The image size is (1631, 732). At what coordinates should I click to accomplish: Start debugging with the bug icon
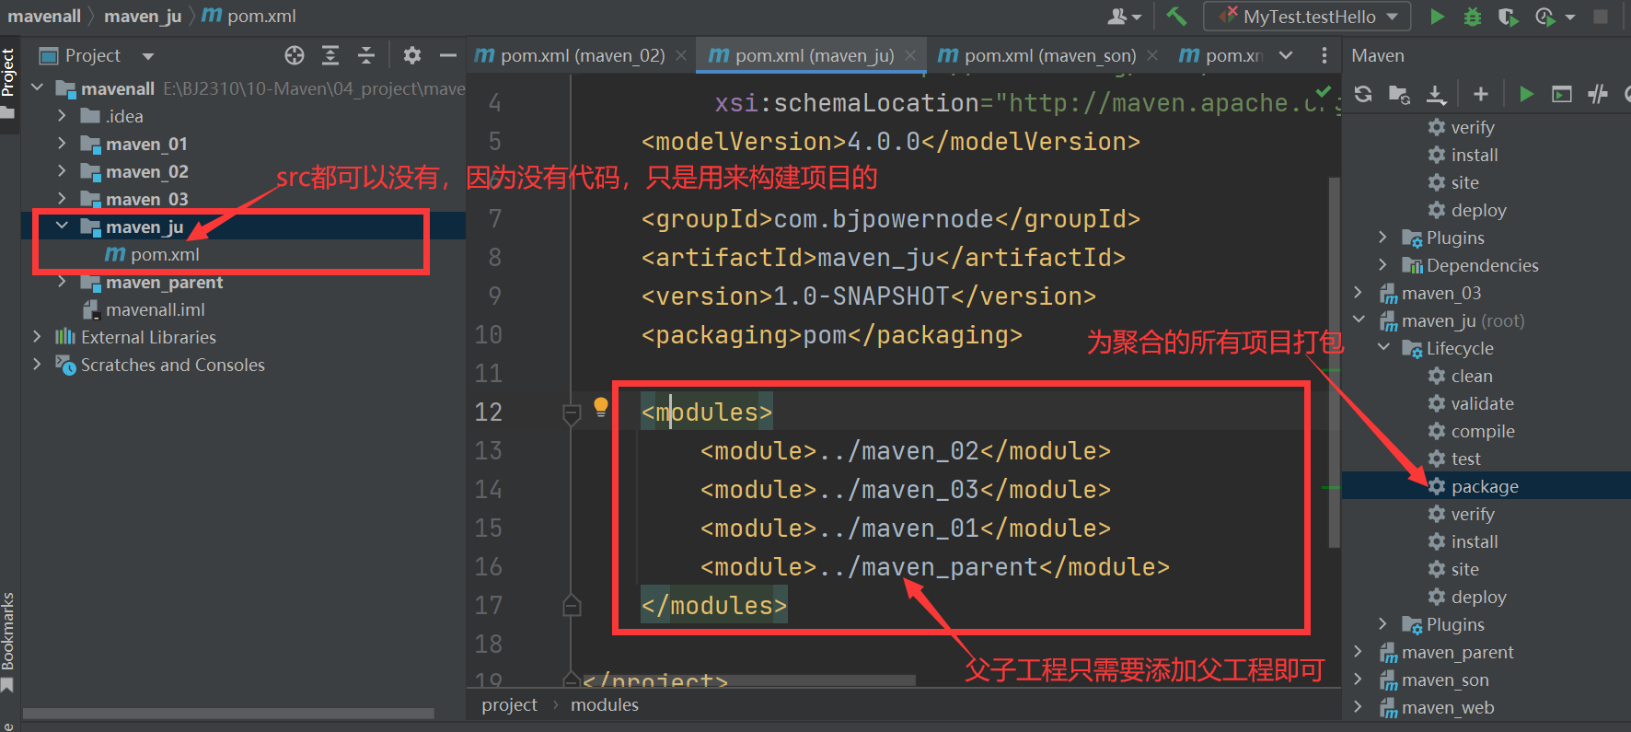1473,17
